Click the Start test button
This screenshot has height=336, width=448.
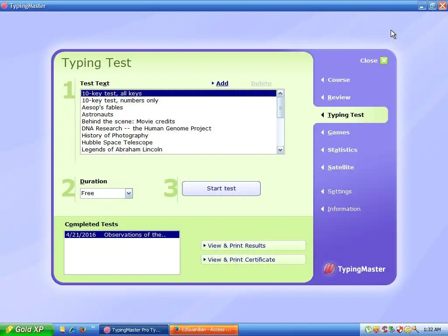[x=221, y=188]
